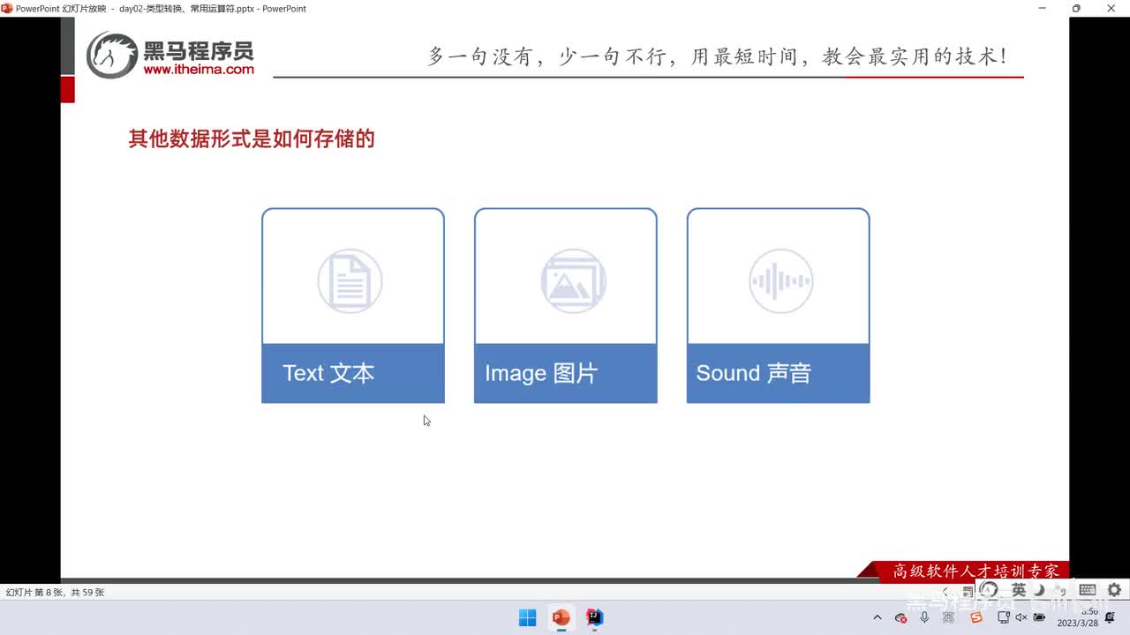
Task: Open the soft keyboard on IME bar
Action: click(1088, 590)
